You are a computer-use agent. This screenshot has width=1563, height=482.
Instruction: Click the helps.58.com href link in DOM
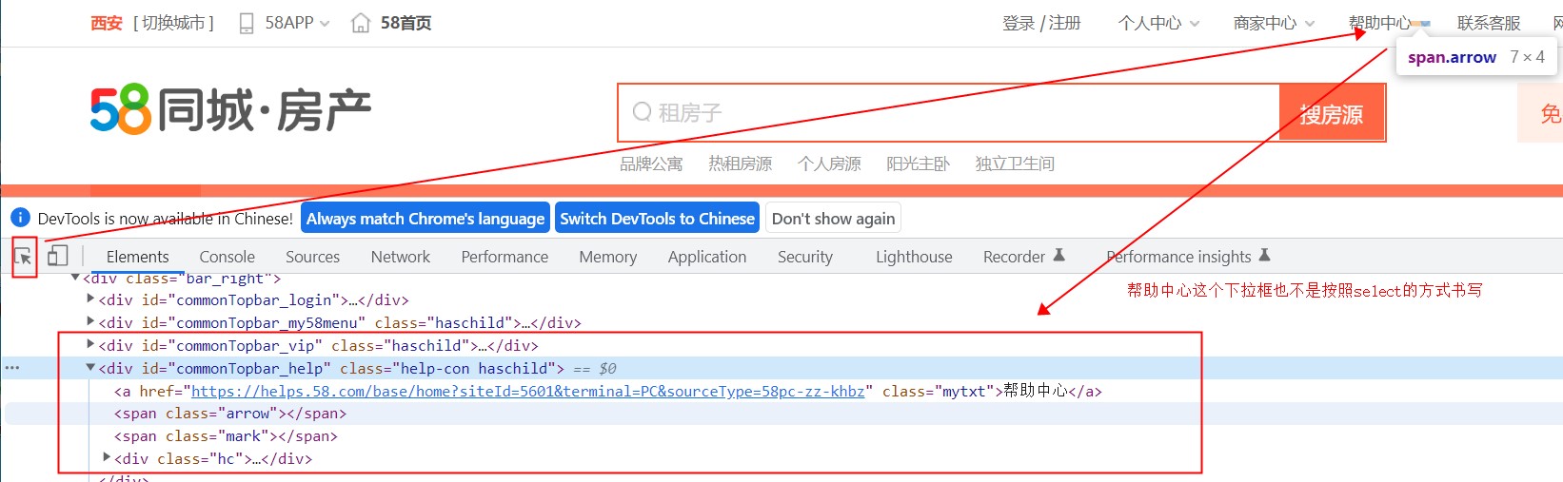coord(528,391)
